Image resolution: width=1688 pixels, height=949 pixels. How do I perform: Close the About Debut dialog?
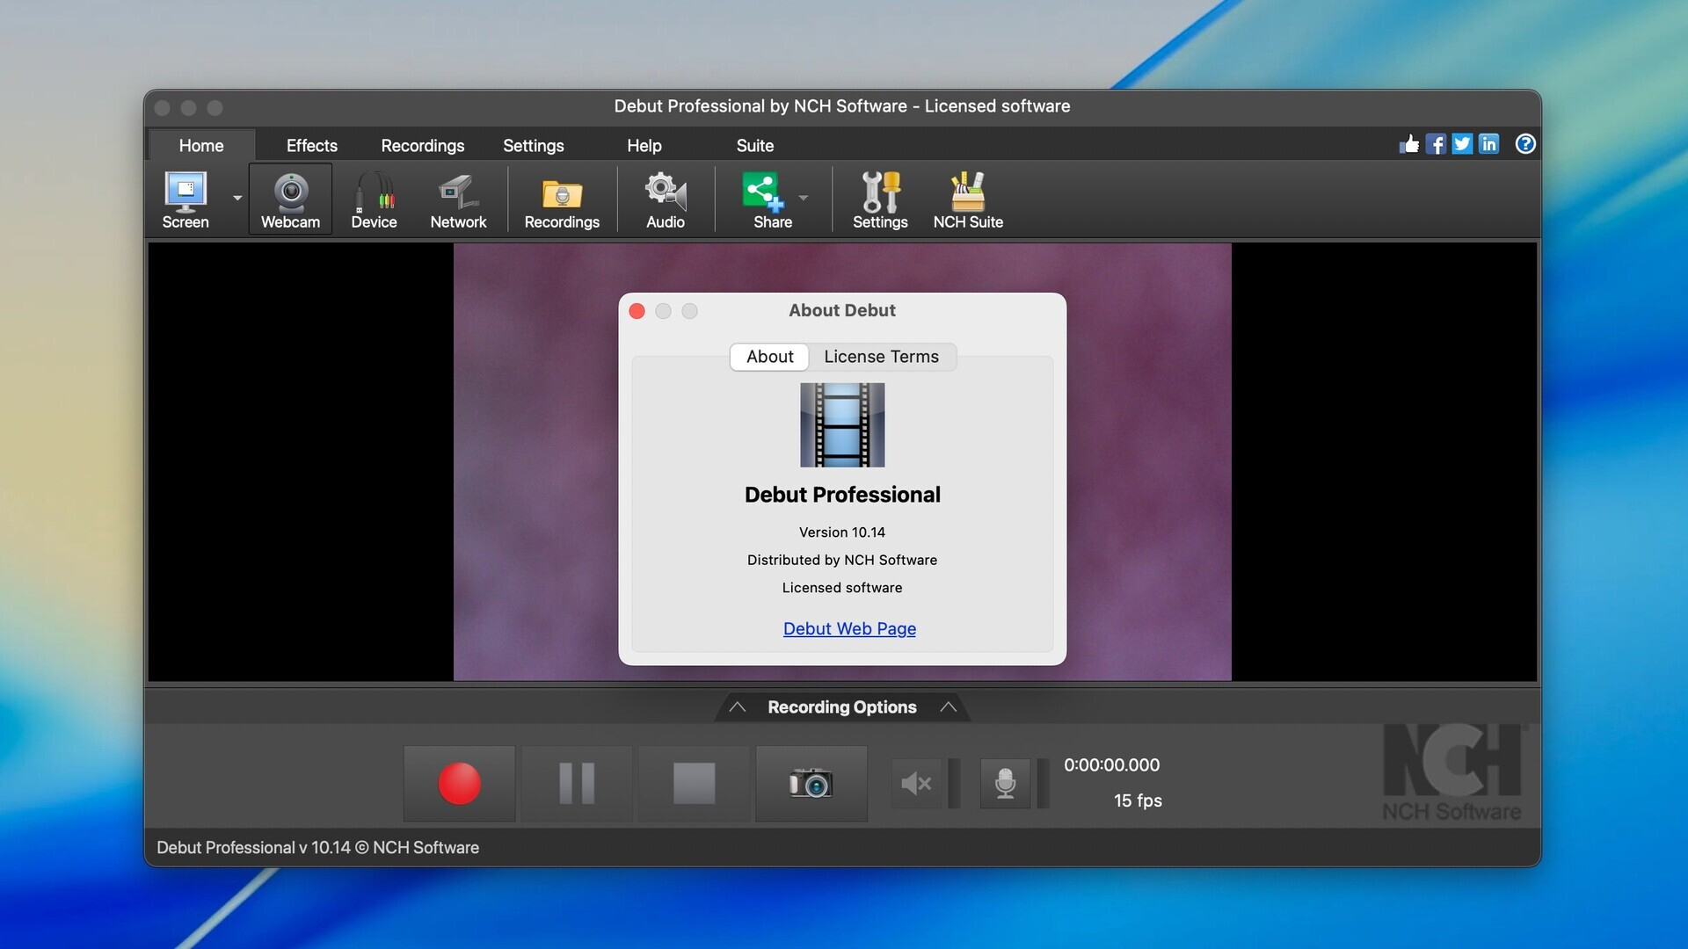click(x=637, y=311)
